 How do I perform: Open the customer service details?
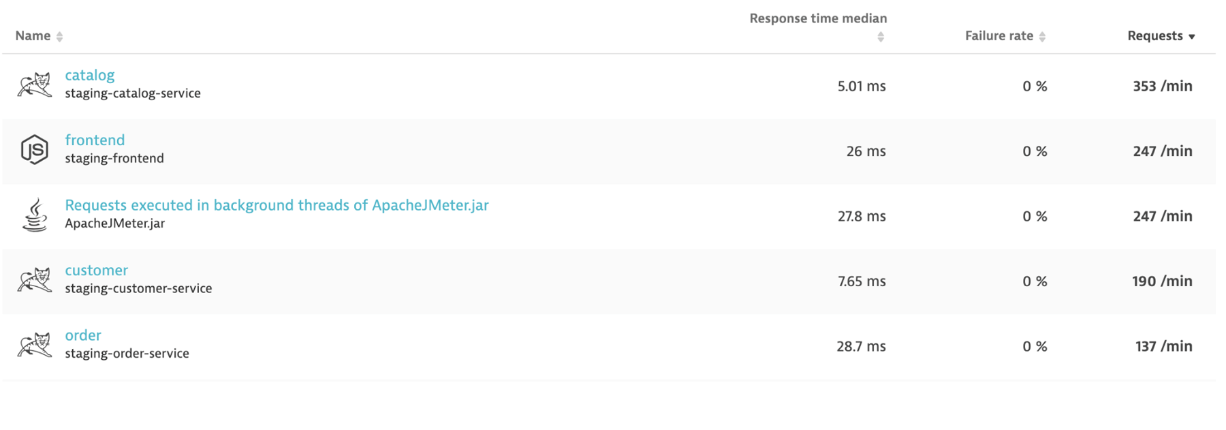coord(96,270)
